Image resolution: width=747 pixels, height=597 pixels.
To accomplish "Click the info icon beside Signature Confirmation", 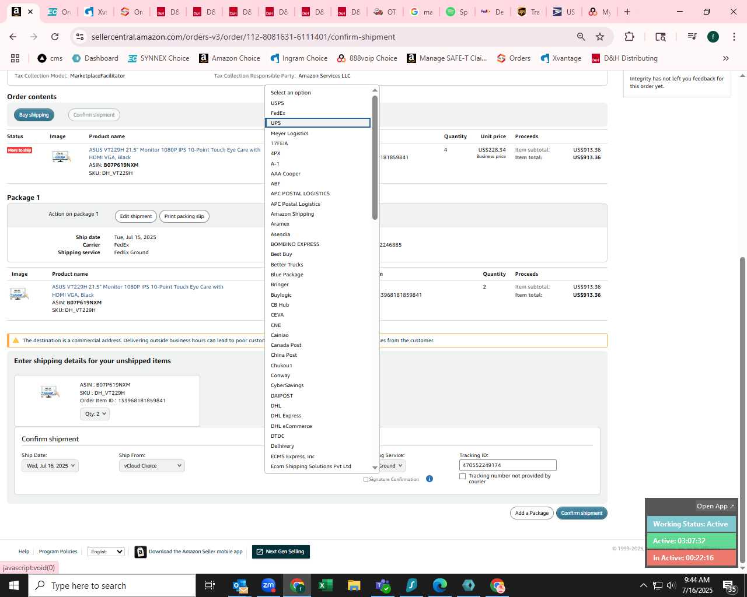I will point(430,479).
